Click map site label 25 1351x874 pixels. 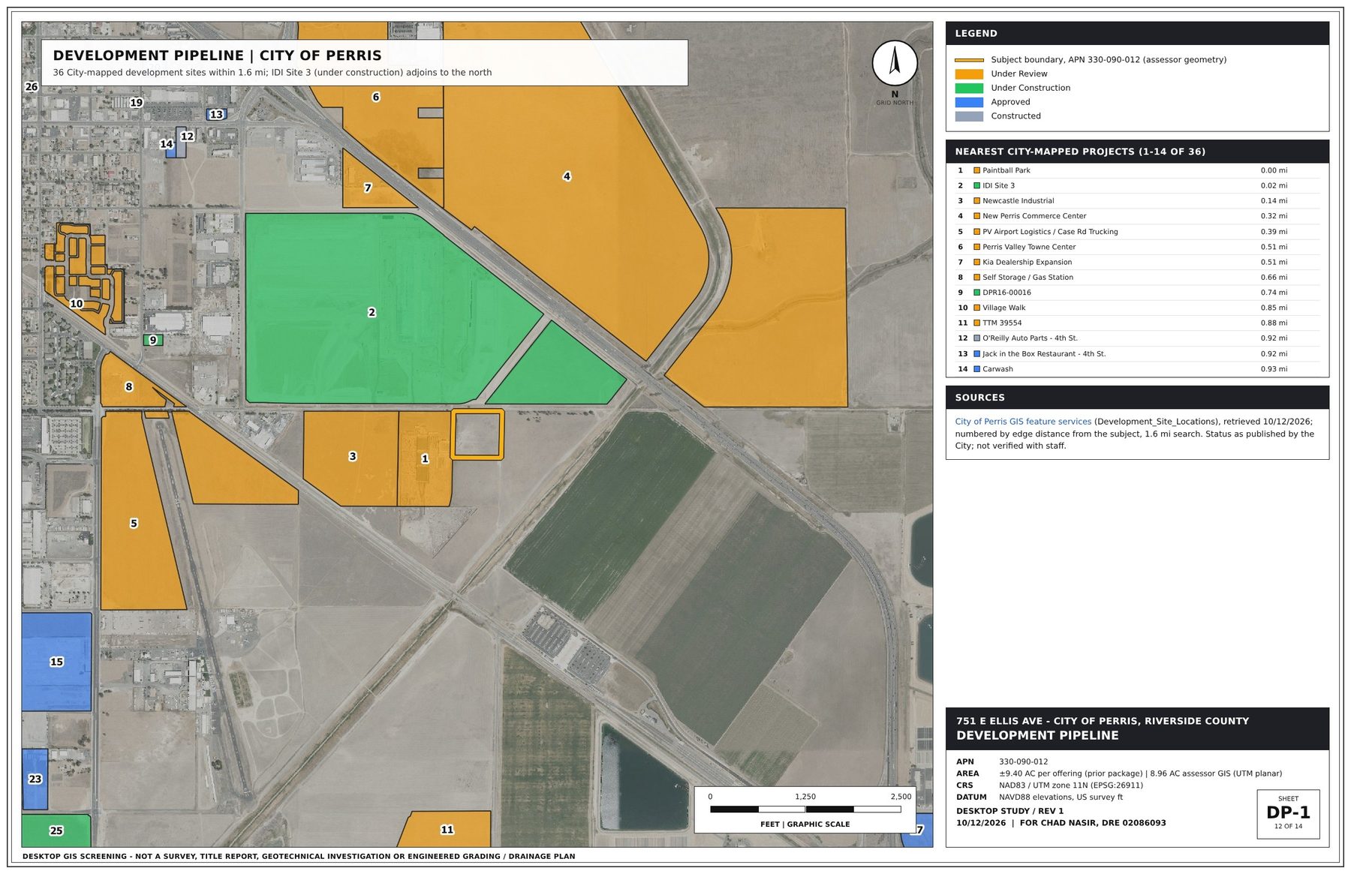[x=56, y=830]
